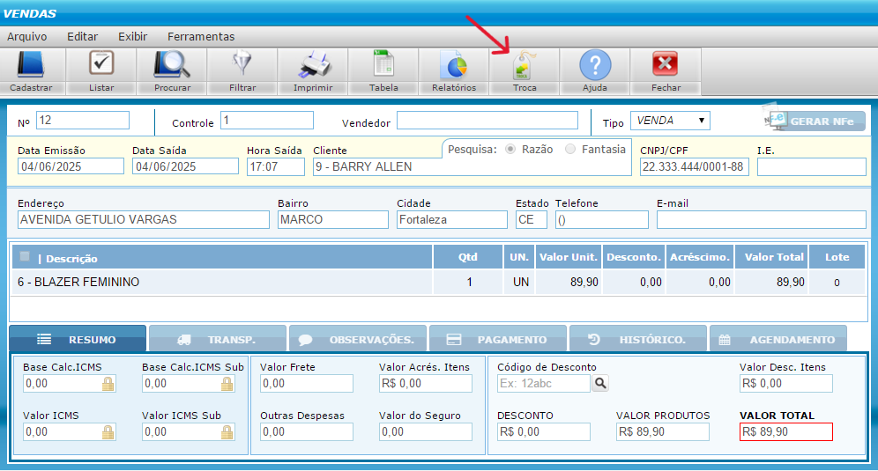
Task: Tick the select-all checkbox beside Descrição
Action: pos(25,257)
